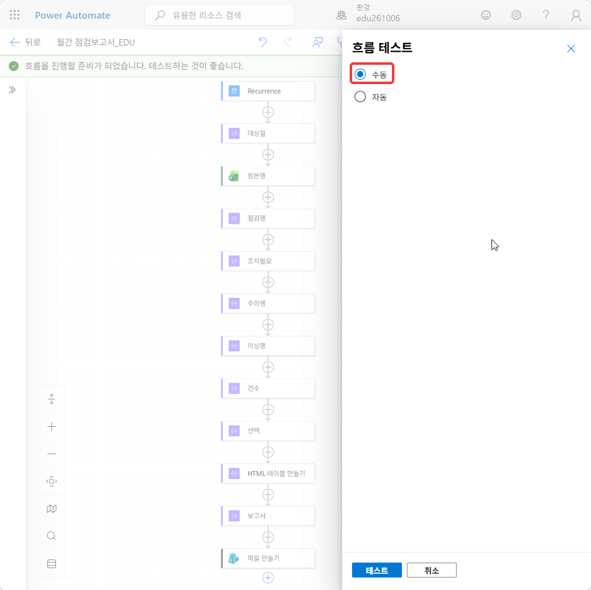Select the 선택 action card
591x590 pixels.
tap(268, 431)
